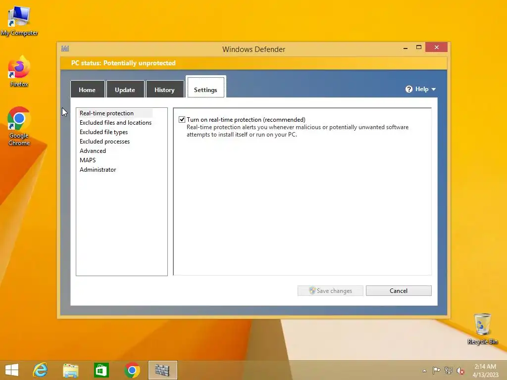
Task: Select Excluded files and locations
Action: click(115, 123)
